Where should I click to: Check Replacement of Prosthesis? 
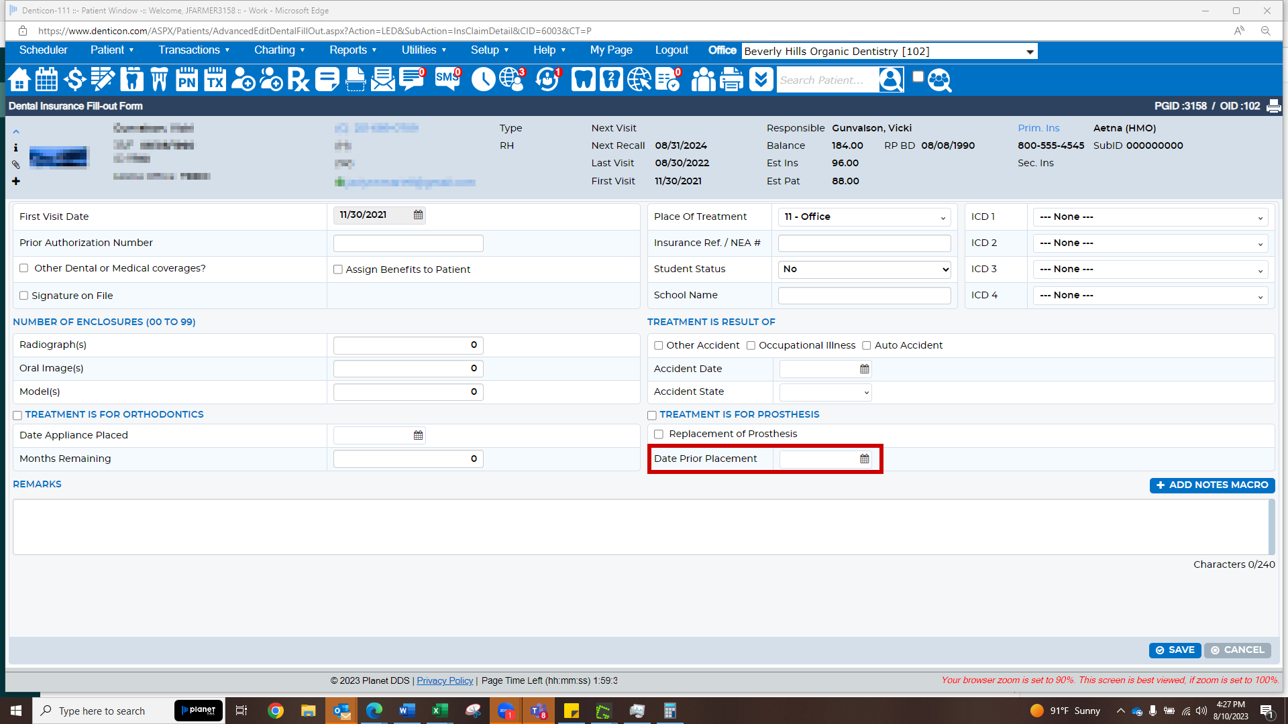coord(659,434)
